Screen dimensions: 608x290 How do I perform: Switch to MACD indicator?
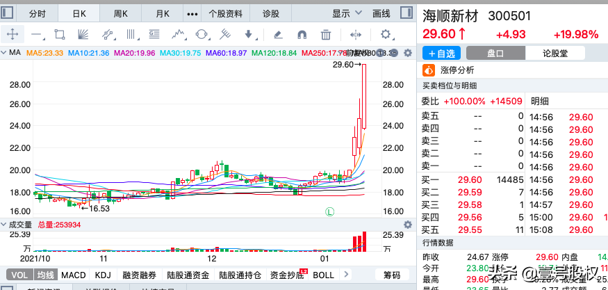[x=73, y=275]
